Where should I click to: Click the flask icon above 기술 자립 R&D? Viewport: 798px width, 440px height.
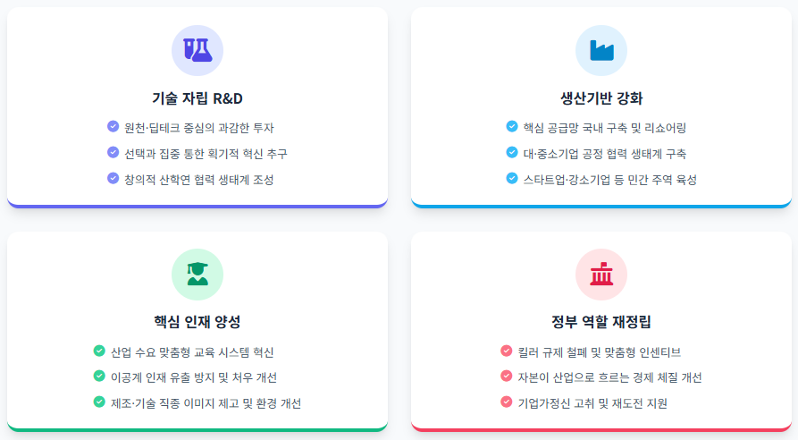point(197,50)
